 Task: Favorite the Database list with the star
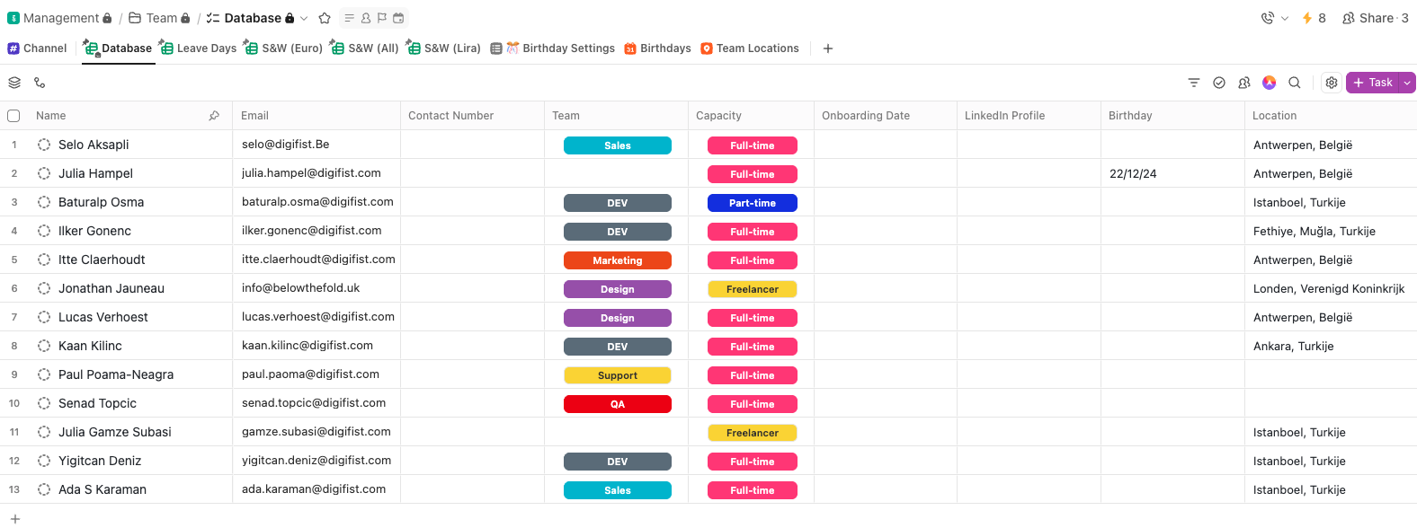click(x=325, y=18)
